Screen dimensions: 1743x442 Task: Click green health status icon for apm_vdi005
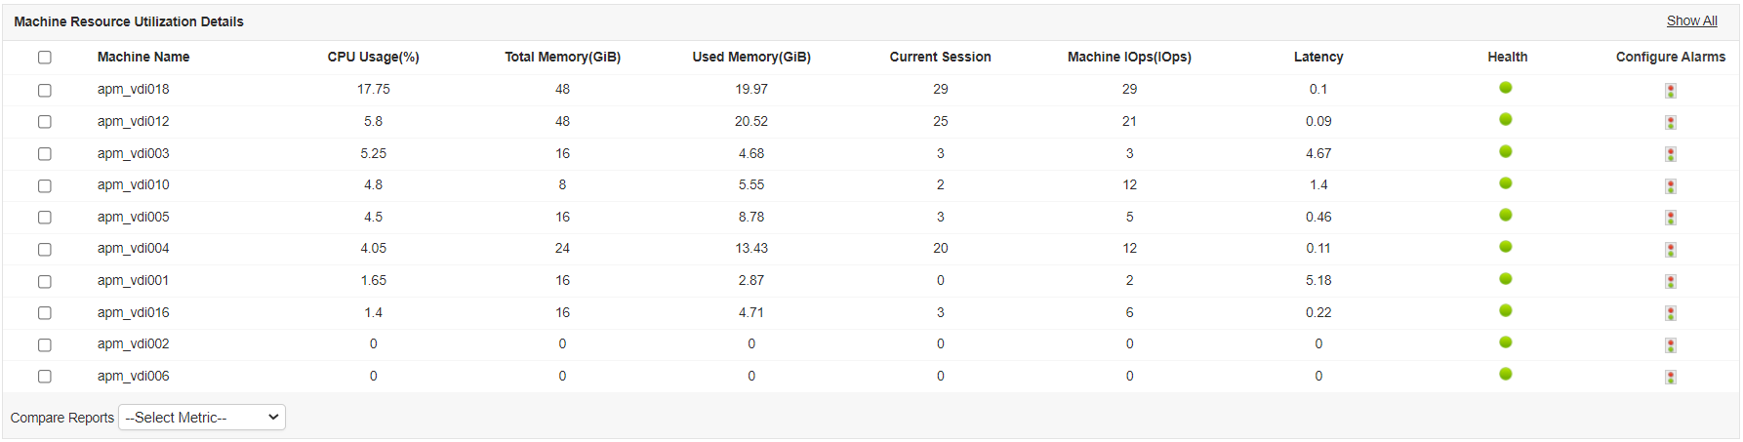(1505, 215)
